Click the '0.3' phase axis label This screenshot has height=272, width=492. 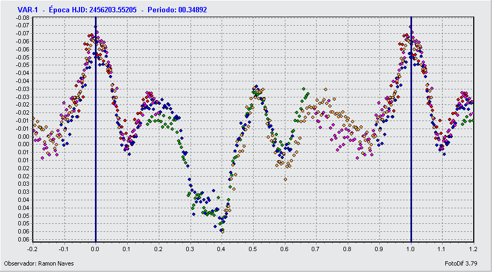tap(189, 249)
